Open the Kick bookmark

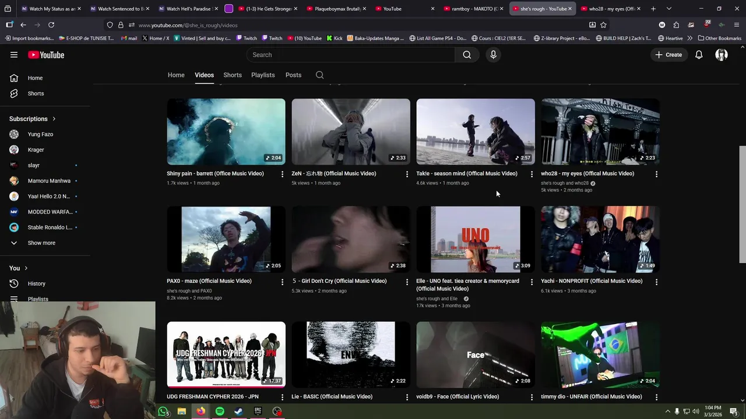[334, 38]
